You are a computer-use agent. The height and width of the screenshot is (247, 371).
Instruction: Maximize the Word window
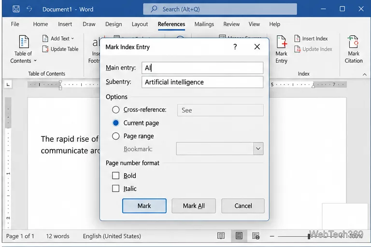[x=342, y=9]
